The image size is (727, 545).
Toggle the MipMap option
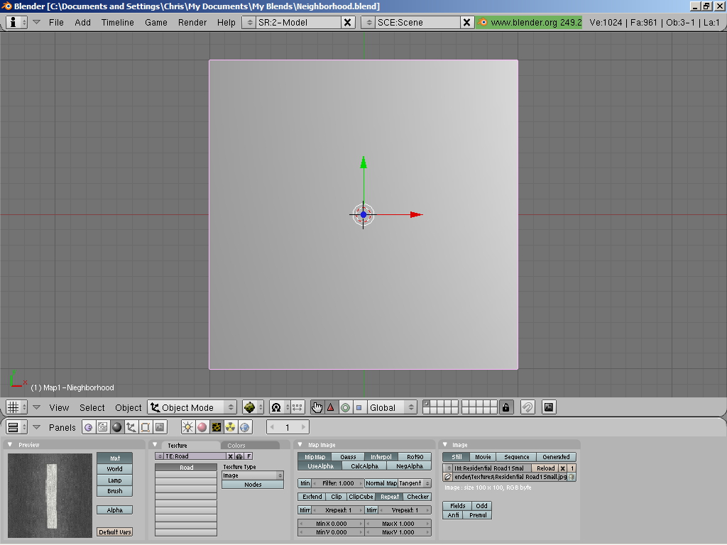315,457
